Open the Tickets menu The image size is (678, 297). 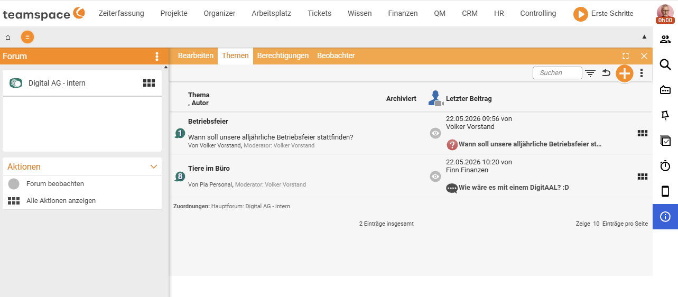[319, 13]
